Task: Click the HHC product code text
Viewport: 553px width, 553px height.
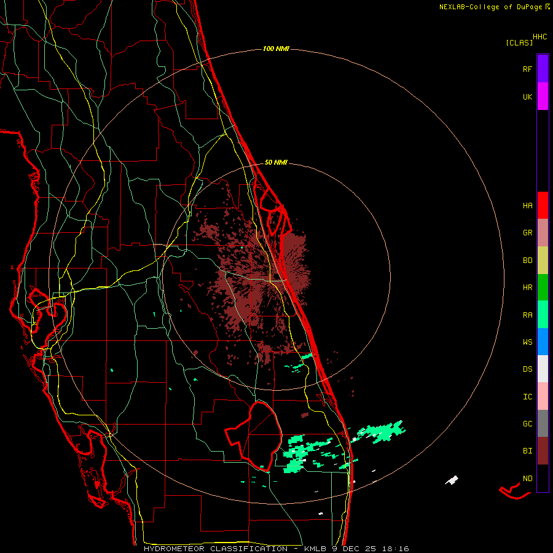Action: point(540,37)
